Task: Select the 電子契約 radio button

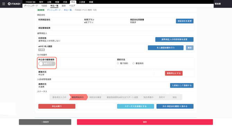Action: (118, 63)
